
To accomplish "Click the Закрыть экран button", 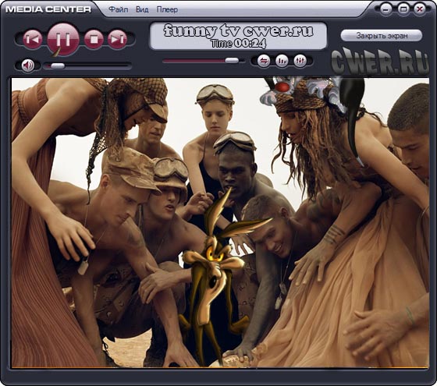I will [x=382, y=36].
